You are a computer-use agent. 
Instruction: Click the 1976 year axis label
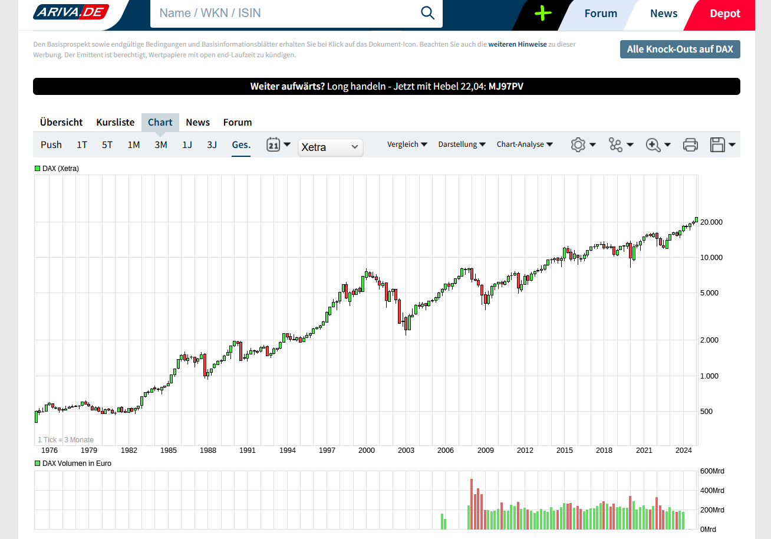(x=50, y=451)
